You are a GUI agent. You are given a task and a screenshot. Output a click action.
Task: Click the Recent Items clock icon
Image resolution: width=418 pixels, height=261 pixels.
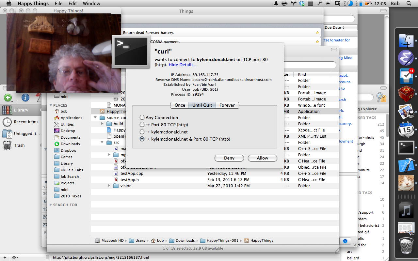pos(7,122)
